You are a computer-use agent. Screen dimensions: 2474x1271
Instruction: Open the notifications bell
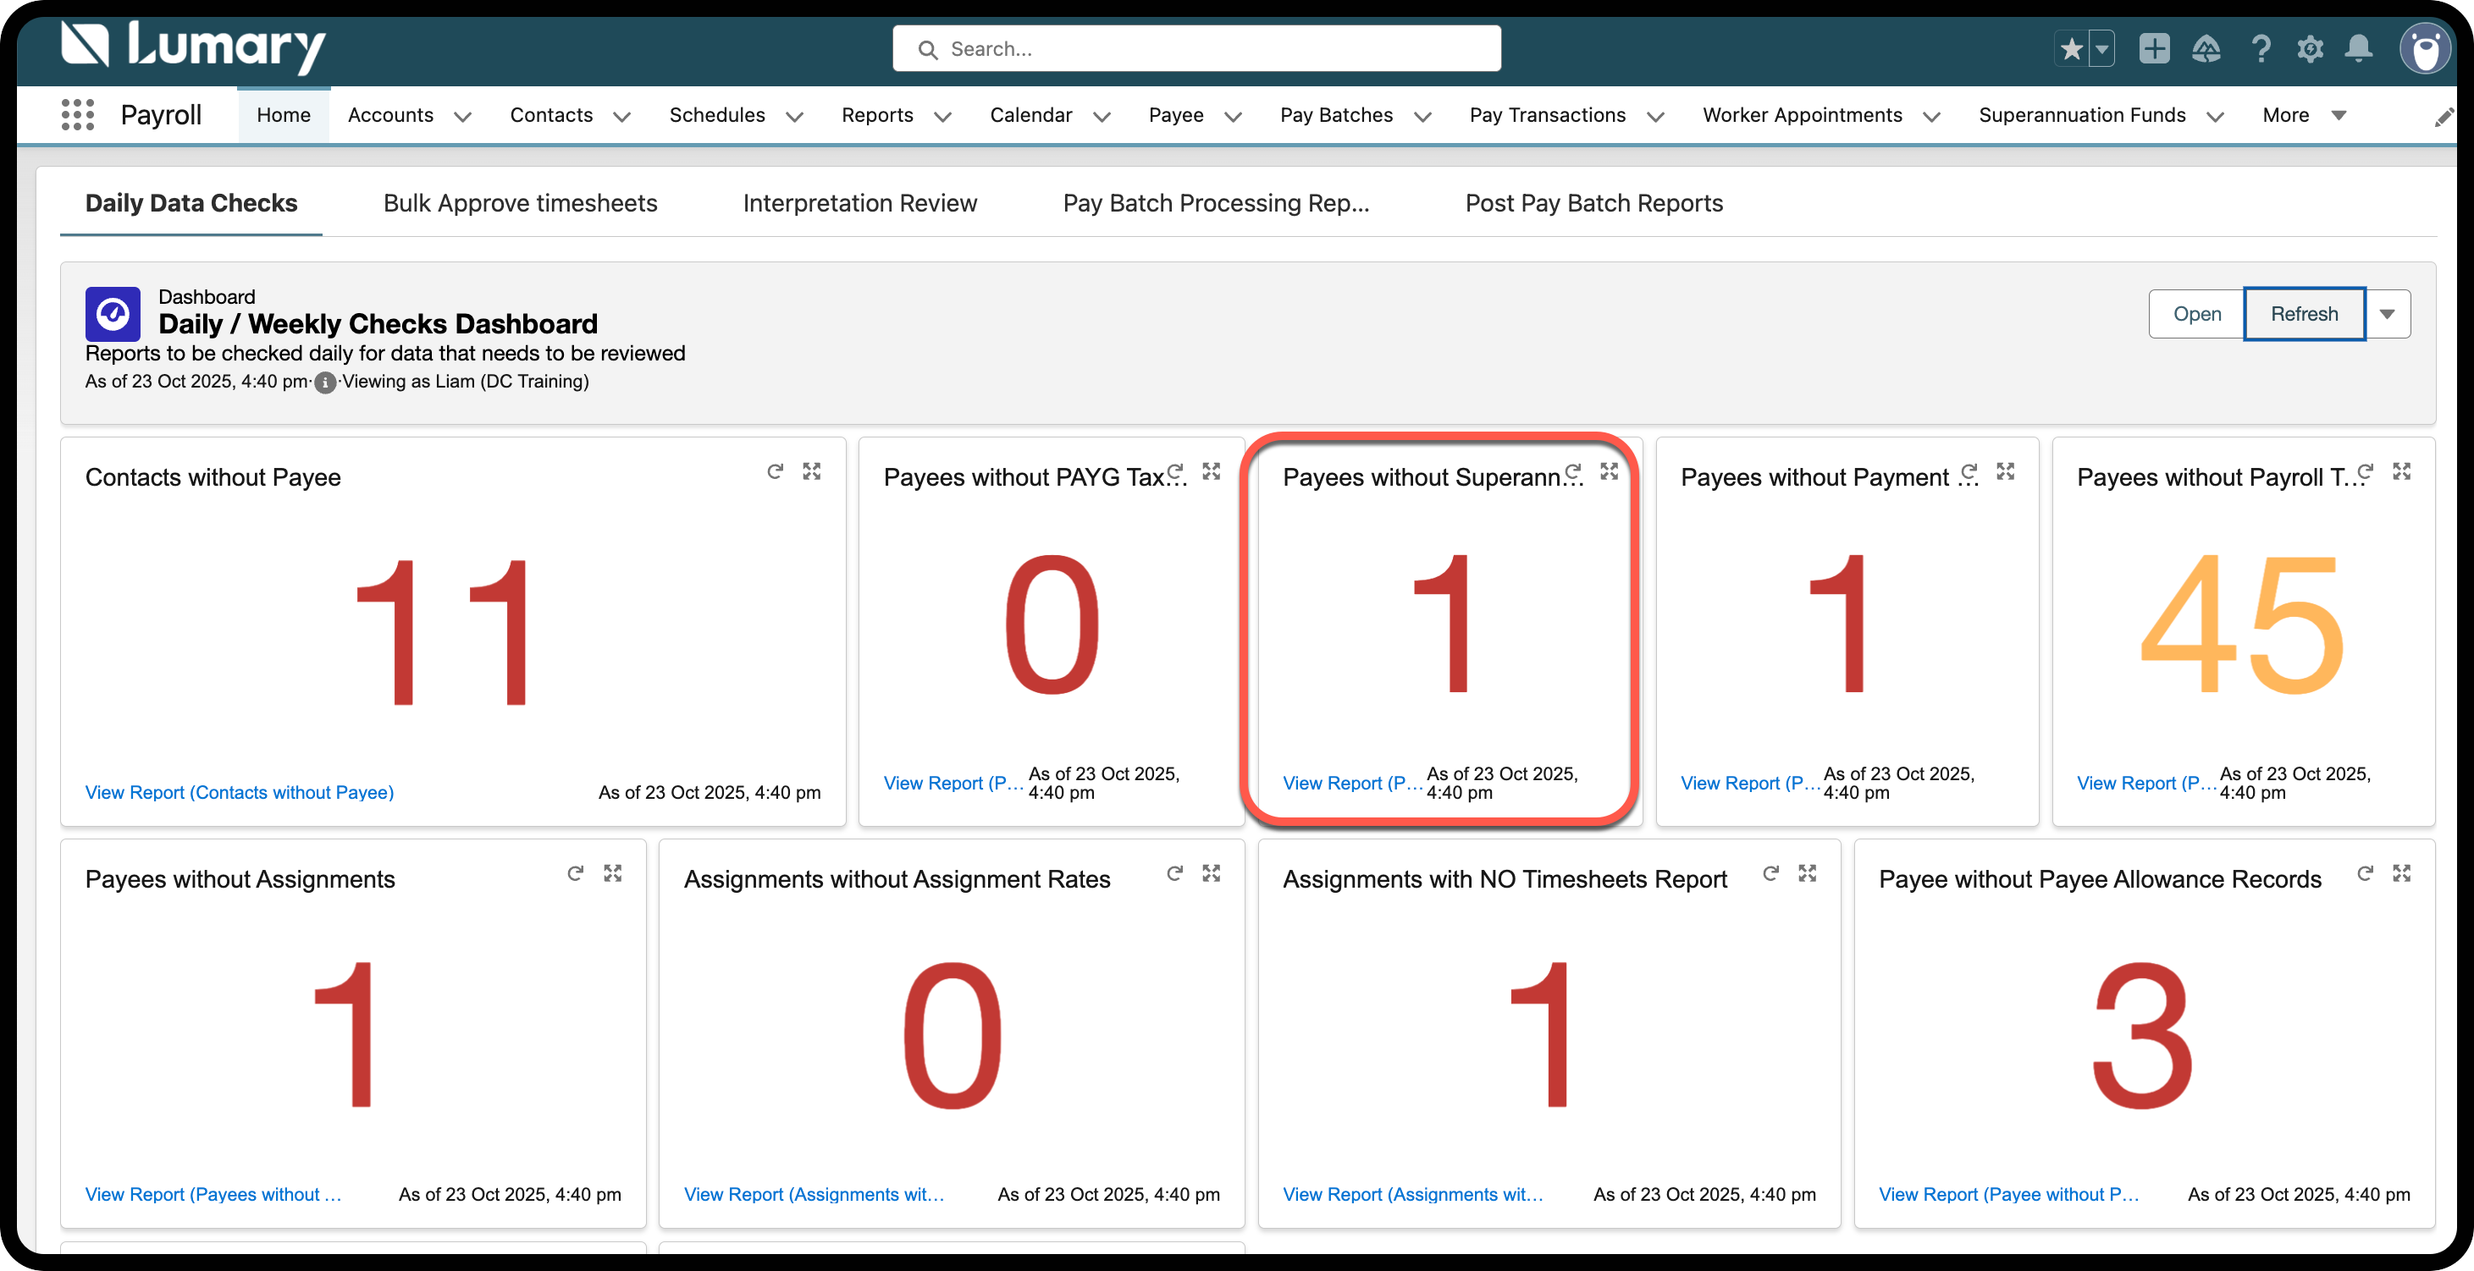[x=2358, y=49]
